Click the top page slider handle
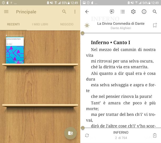This screenshot has width=161, height=143. click(x=83, y=33)
